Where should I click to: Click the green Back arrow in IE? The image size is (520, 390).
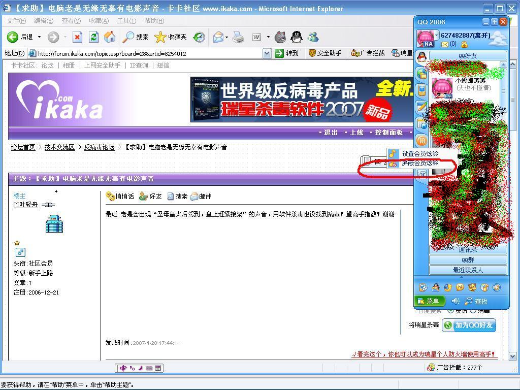pyautogui.click(x=13, y=37)
